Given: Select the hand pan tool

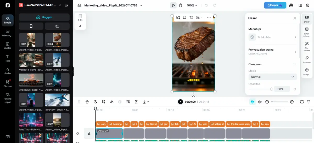Looking at the screenshot, I should (180, 5).
